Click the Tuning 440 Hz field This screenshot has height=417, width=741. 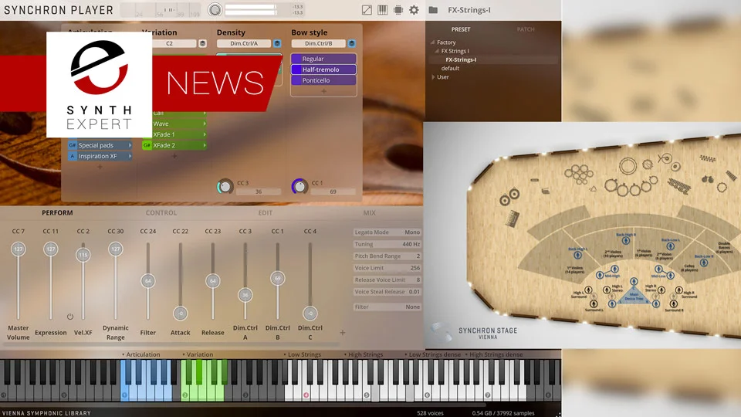click(x=387, y=244)
